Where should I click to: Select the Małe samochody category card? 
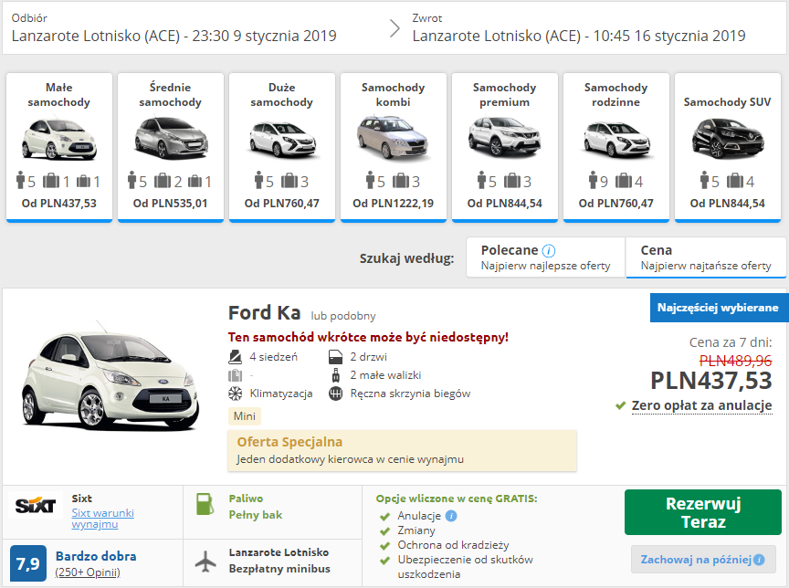pos(58,147)
